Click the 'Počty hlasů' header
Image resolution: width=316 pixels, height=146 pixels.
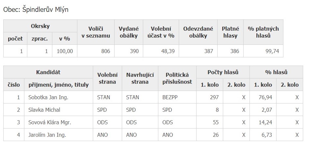223,72
